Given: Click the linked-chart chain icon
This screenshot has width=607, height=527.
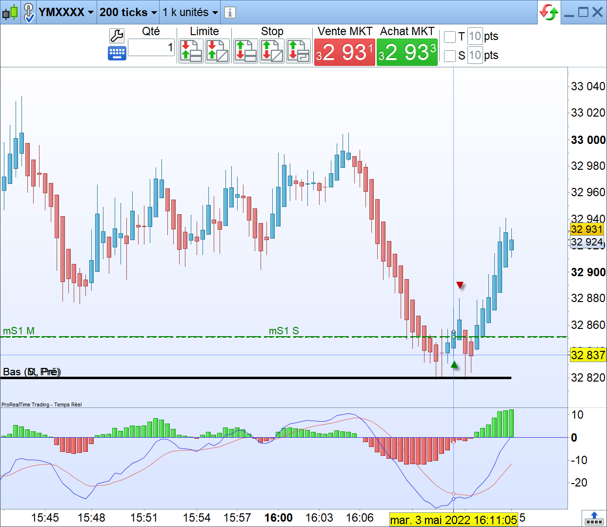Looking at the screenshot, I should [29, 13].
